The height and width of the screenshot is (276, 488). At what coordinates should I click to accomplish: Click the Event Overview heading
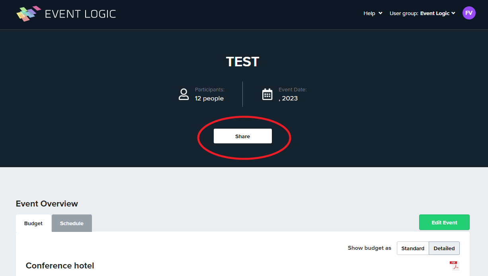47,204
